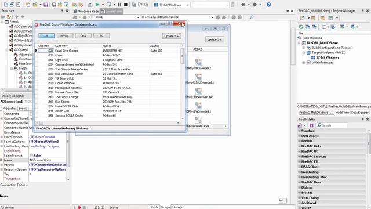Click the grid's horizontal scrollbar thumb
371x209 pixels.
point(41,122)
